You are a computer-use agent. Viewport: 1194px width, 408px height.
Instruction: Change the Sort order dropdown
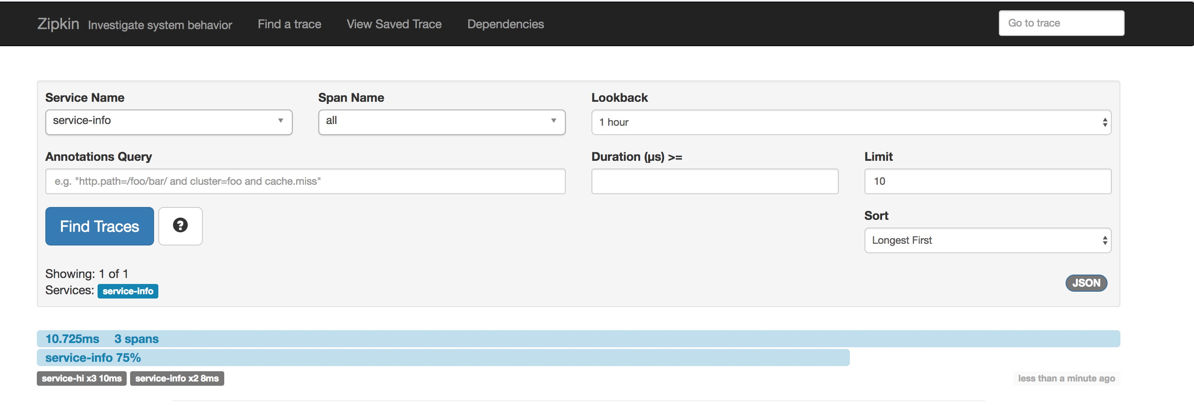[x=987, y=240]
